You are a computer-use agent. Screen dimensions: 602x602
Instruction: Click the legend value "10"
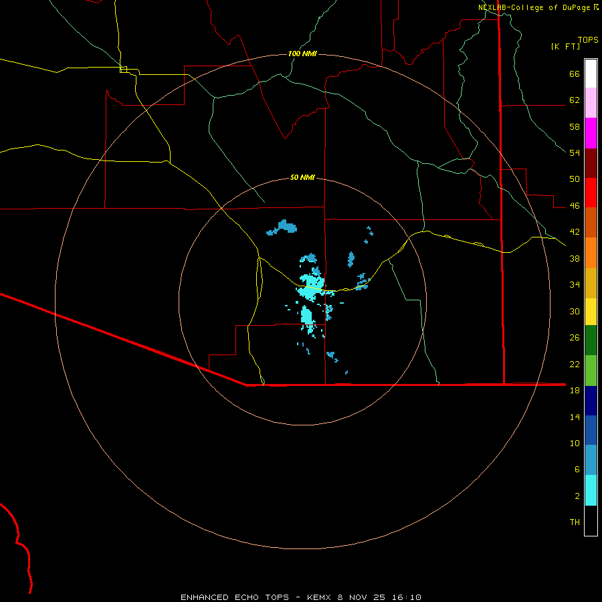pyautogui.click(x=575, y=443)
